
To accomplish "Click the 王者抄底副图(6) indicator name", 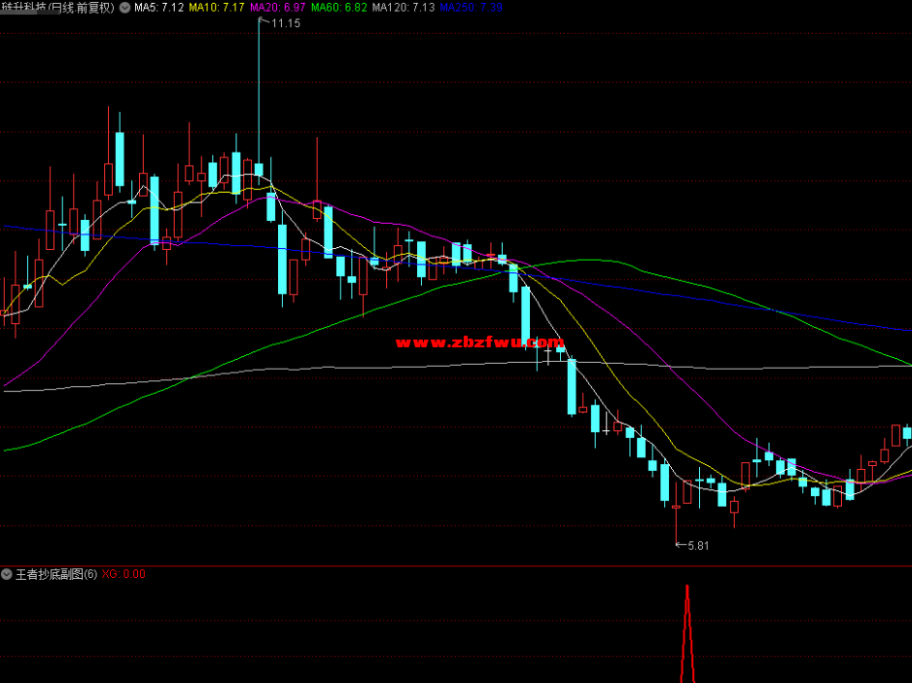I will 56,574.
